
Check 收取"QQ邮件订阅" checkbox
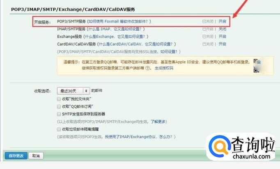pos(59,106)
